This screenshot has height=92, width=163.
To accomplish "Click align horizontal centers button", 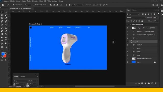I will [54, 5].
